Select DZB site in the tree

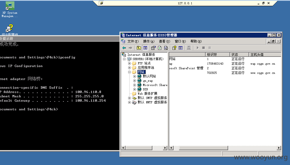pyautogui.click(x=145, y=89)
